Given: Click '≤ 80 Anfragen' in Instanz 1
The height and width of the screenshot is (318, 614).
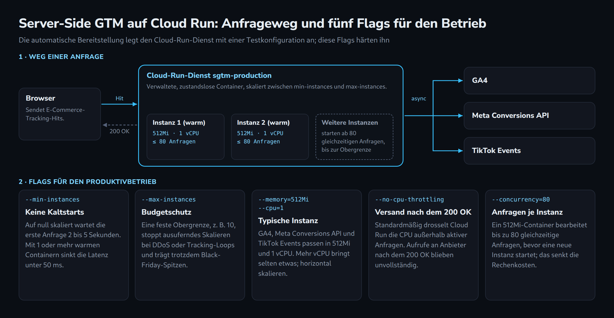Looking at the screenshot, I should tap(174, 142).
